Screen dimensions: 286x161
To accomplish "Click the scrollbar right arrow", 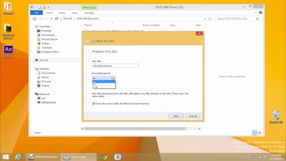I will click(199, 129).
